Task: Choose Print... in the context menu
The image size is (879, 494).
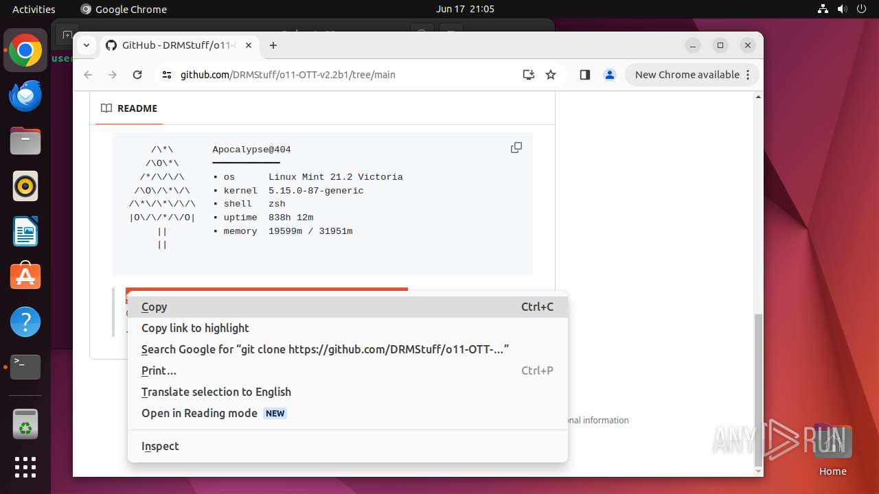Action: coord(347,370)
